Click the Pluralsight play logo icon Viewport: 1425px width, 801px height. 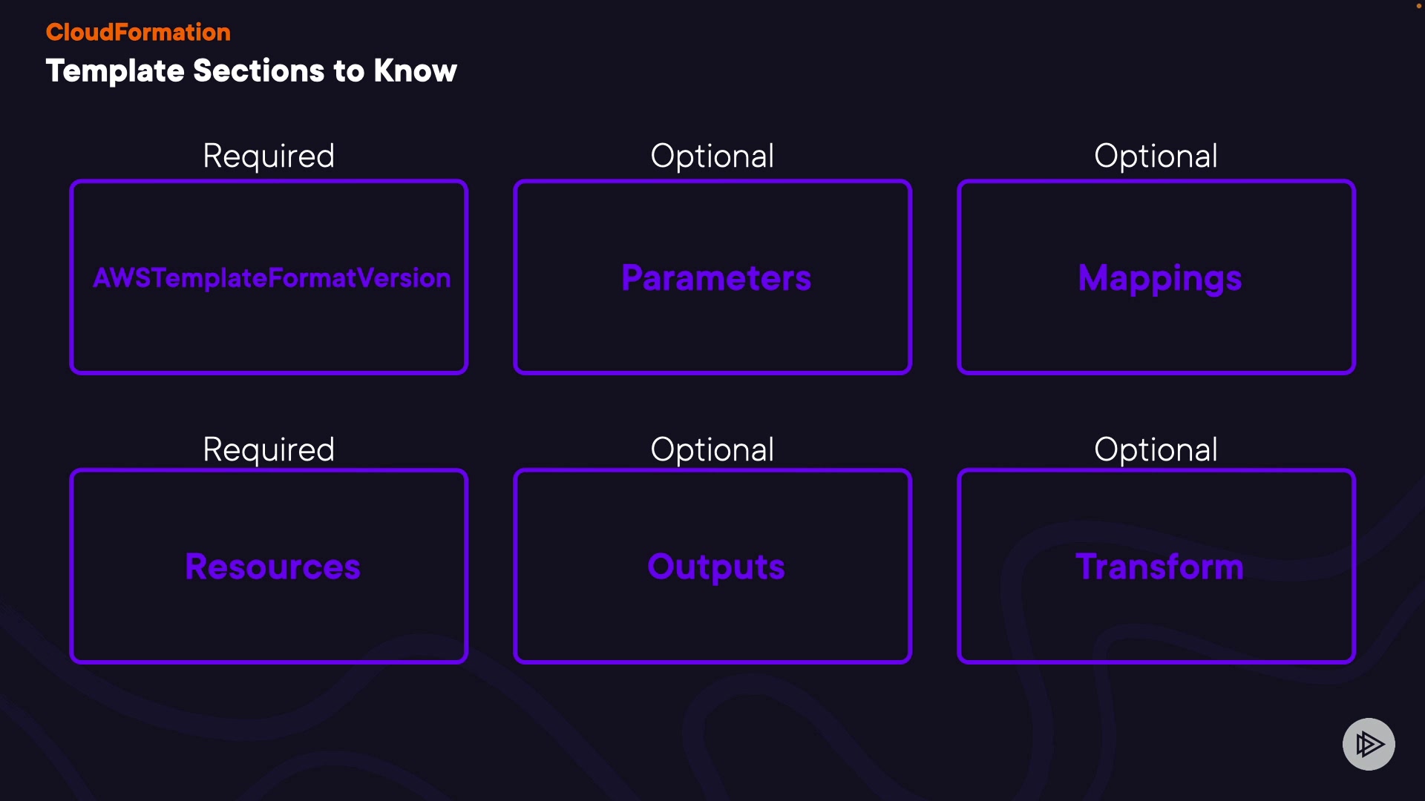[1369, 744]
